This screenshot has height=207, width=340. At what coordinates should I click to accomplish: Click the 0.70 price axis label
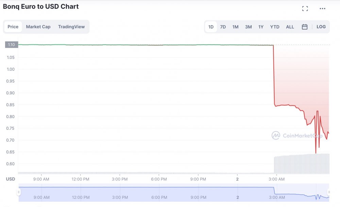click(11, 140)
